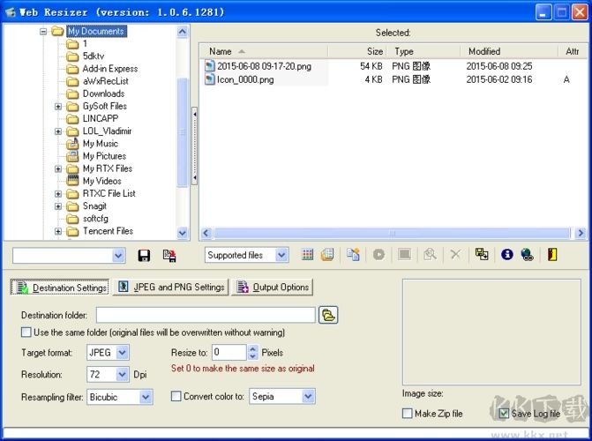Switch to thumbnail grid view icon

click(308, 255)
